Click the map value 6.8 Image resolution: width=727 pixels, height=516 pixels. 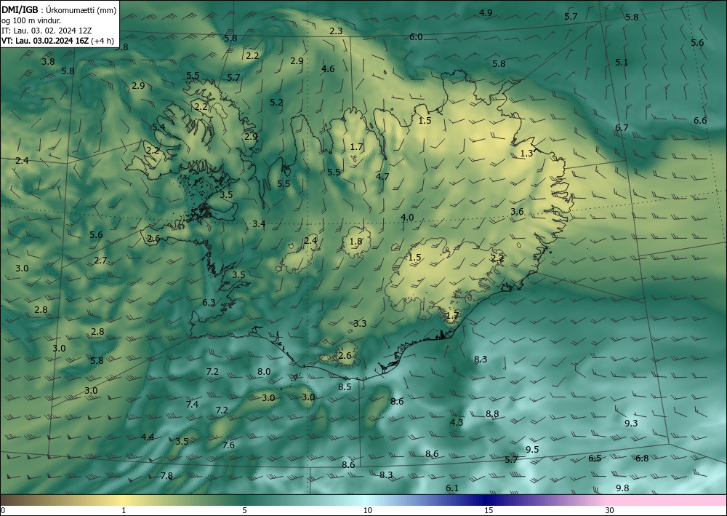tap(642, 459)
